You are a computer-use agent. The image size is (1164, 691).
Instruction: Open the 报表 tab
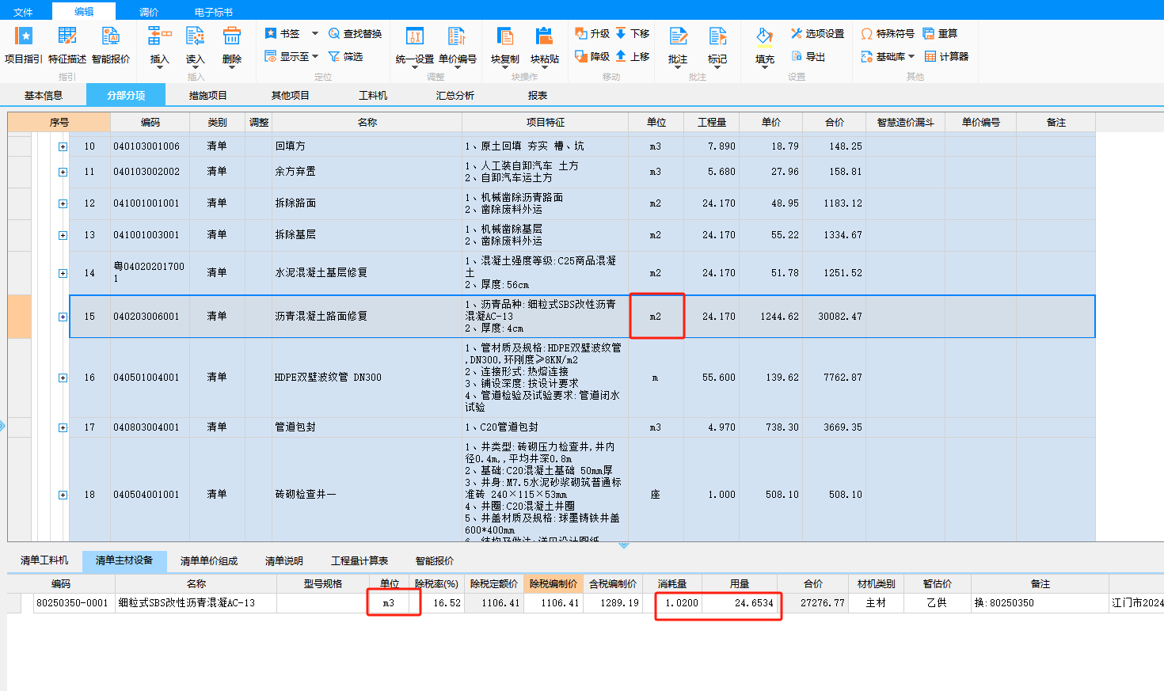pos(538,95)
